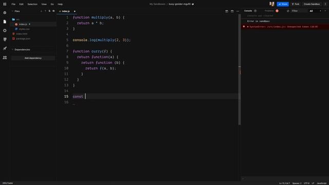329x185 pixels.
Task: Click the preview layout icon beside split icon
Action: coord(232,11)
